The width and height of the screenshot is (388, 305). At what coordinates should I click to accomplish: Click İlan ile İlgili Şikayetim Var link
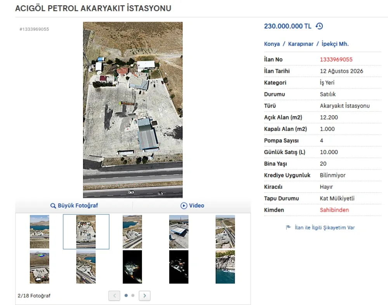325,228
